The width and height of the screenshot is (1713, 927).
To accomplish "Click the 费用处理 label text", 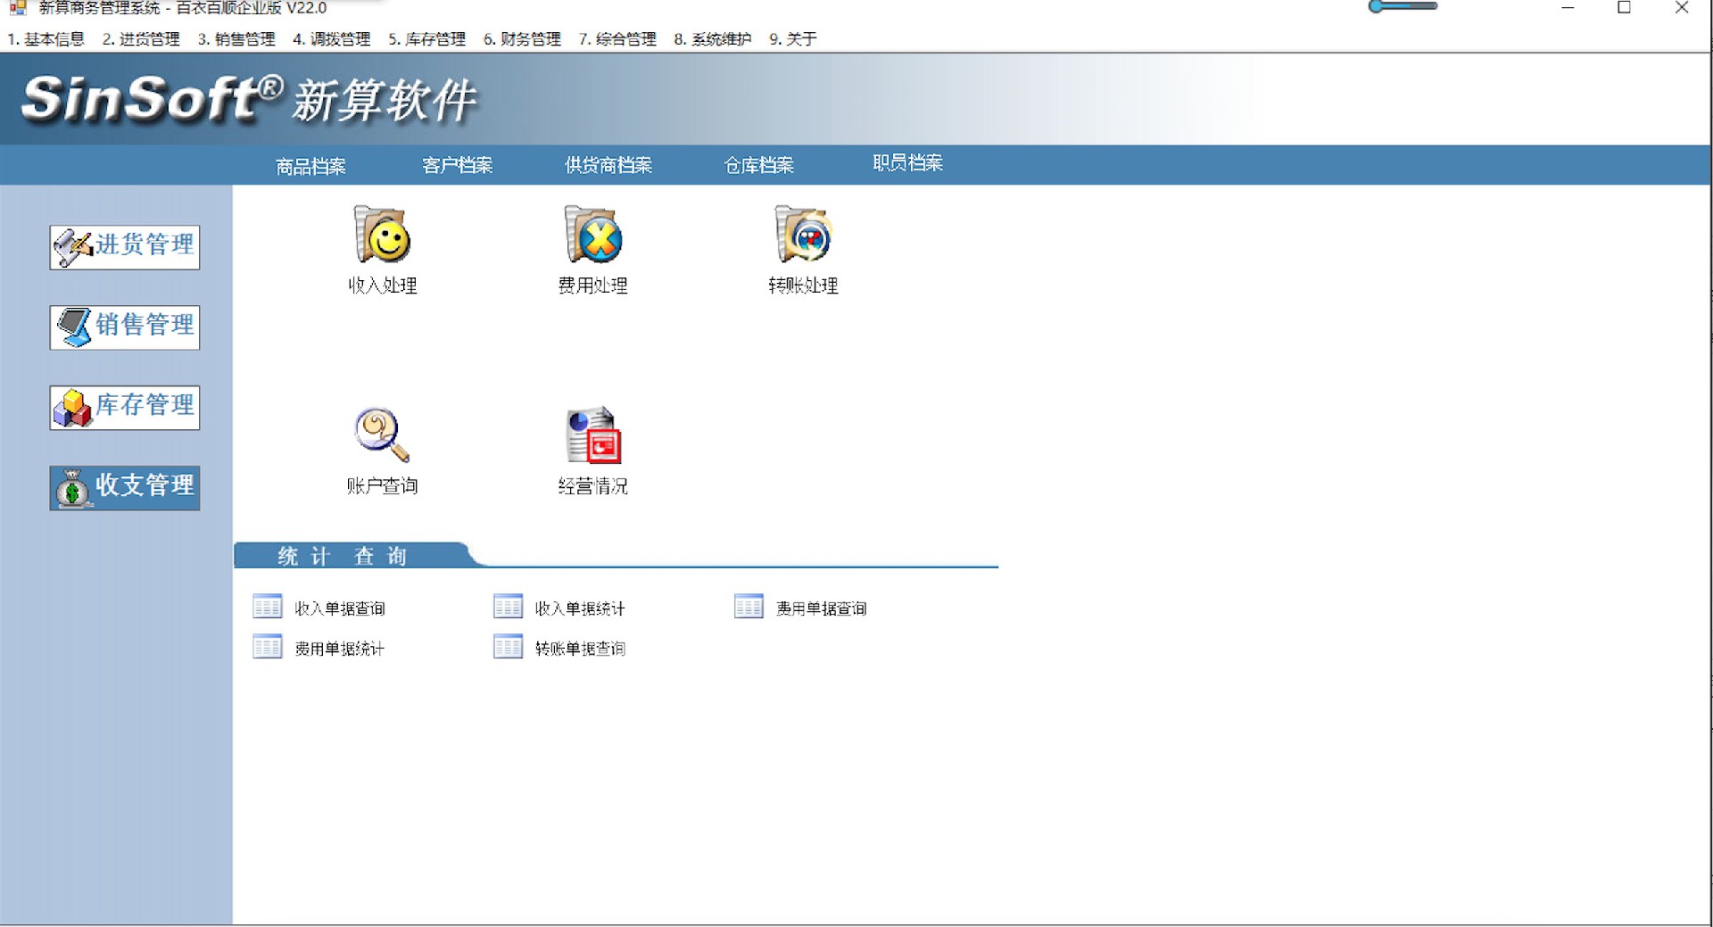I will pyautogui.click(x=593, y=286).
